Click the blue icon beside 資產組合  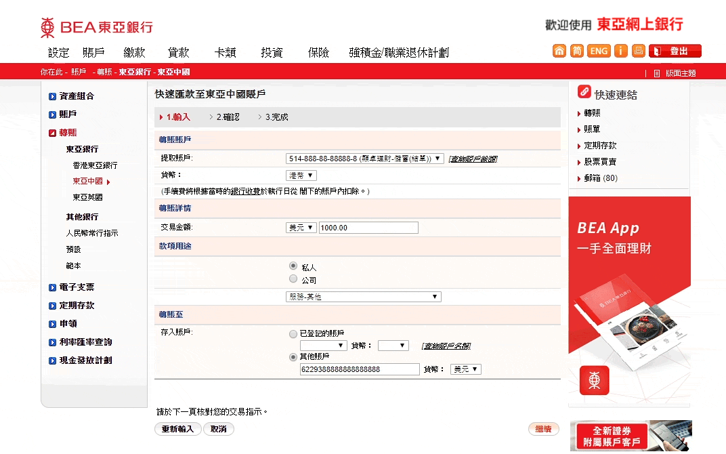(x=52, y=96)
